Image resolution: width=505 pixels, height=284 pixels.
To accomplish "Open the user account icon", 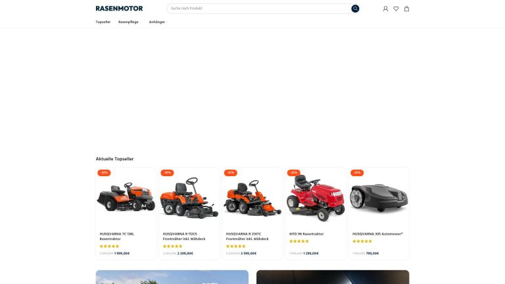I will click(x=385, y=9).
